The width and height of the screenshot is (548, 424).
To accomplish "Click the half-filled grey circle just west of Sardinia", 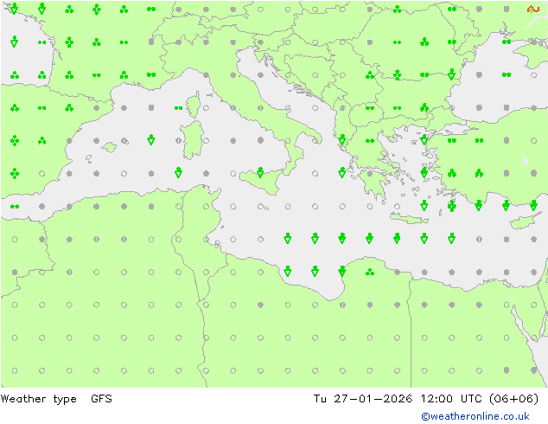I will (179, 141).
